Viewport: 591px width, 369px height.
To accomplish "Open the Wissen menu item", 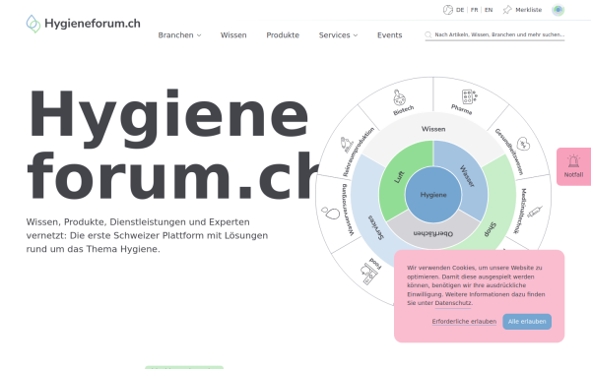I will (233, 35).
